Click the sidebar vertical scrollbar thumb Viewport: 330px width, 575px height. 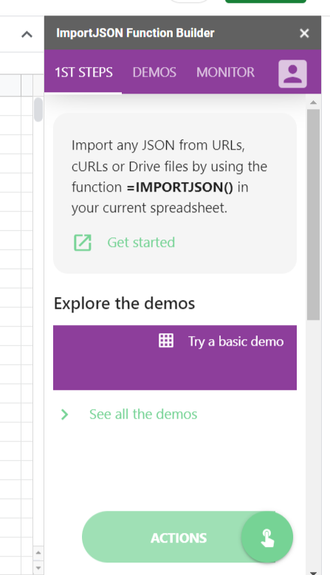313,215
